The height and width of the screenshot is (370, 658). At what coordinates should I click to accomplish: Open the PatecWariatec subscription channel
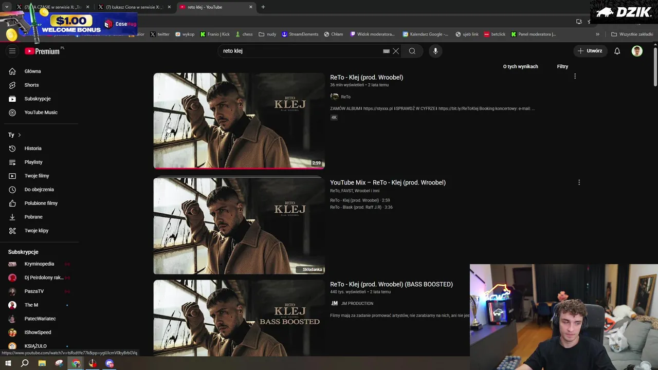(x=40, y=319)
